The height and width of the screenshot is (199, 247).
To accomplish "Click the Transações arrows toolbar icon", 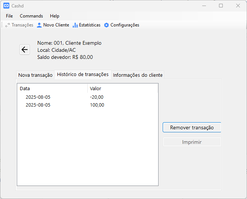I will coord(7,25).
